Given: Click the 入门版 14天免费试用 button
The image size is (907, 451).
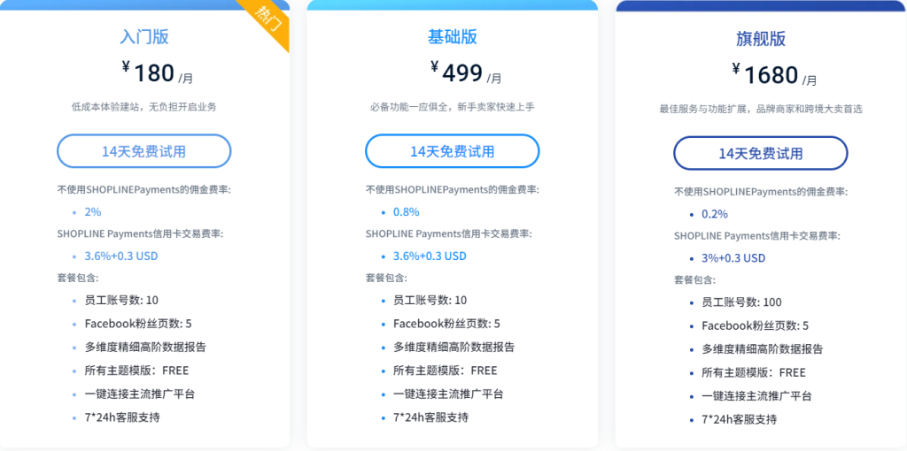Looking at the screenshot, I should tap(143, 151).
